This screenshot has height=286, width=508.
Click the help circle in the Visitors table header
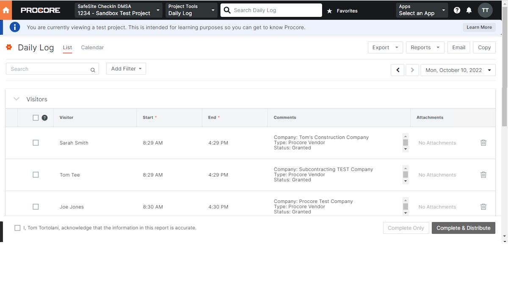[44, 117]
